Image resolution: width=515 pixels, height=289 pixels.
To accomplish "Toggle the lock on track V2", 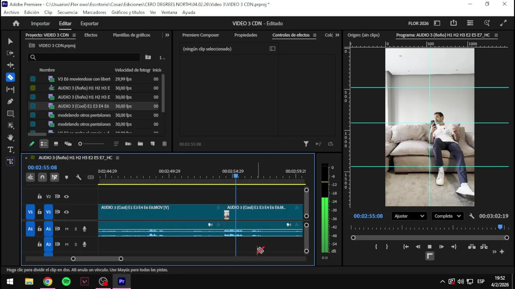I will 39,197.
